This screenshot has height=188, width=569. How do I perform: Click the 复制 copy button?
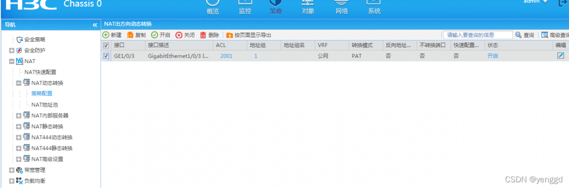(x=136, y=35)
